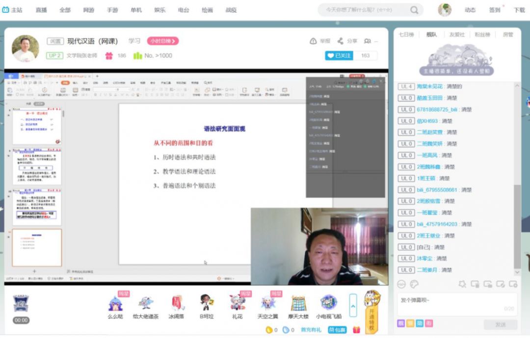Click the 分享 share icon
The image size is (530, 338).
[x=340, y=41]
